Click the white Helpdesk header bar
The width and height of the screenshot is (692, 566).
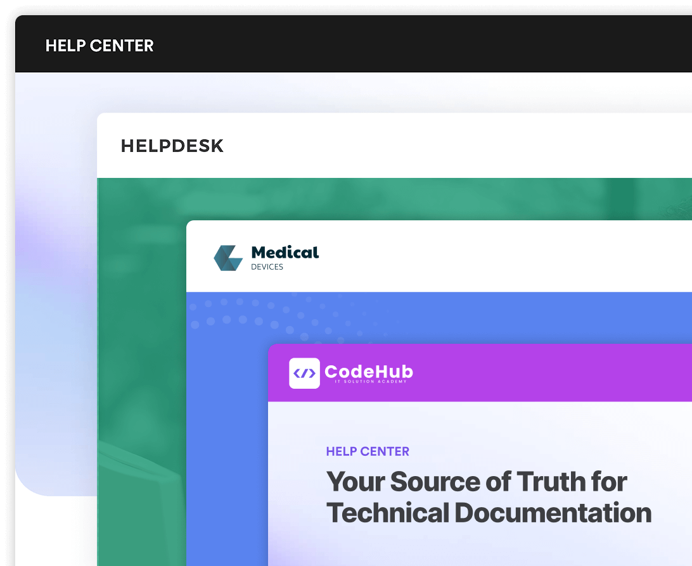[444, 146]
